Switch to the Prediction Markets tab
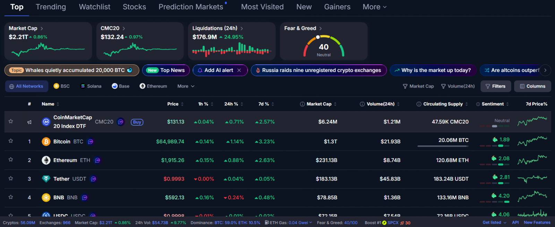 [191, 7]
